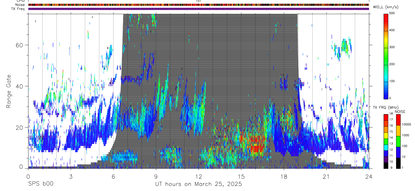This screenshot has width=415, height=191.
Task: Click x-axis hour tick label 6
Action: click(113, 176)
